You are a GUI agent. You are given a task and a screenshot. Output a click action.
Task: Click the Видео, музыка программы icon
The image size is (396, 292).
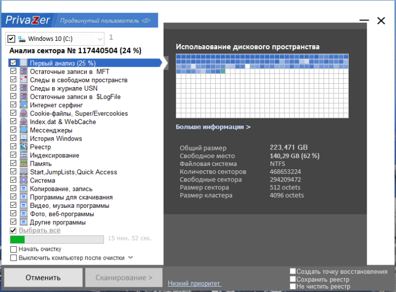pos(23,205)
